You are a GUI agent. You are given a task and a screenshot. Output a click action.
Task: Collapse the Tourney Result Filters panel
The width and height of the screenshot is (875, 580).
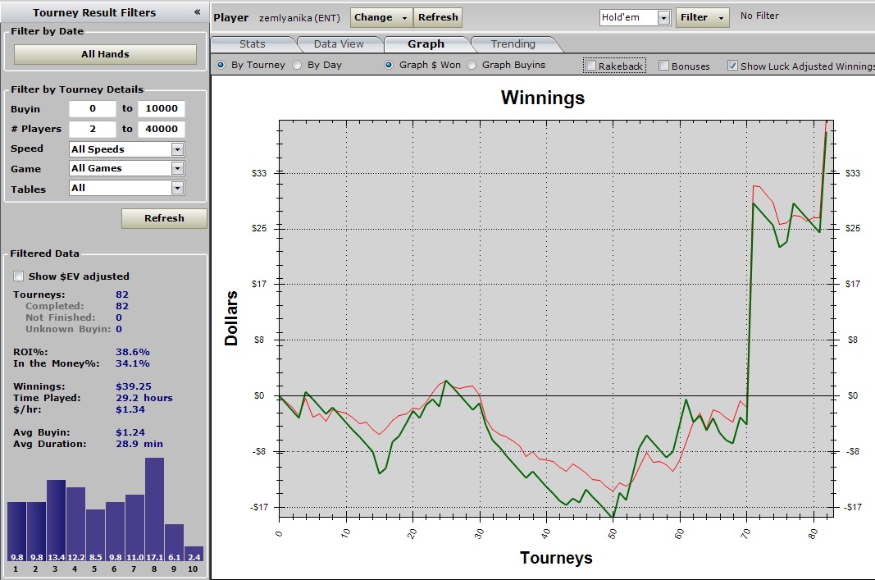(x=197, y=12)
